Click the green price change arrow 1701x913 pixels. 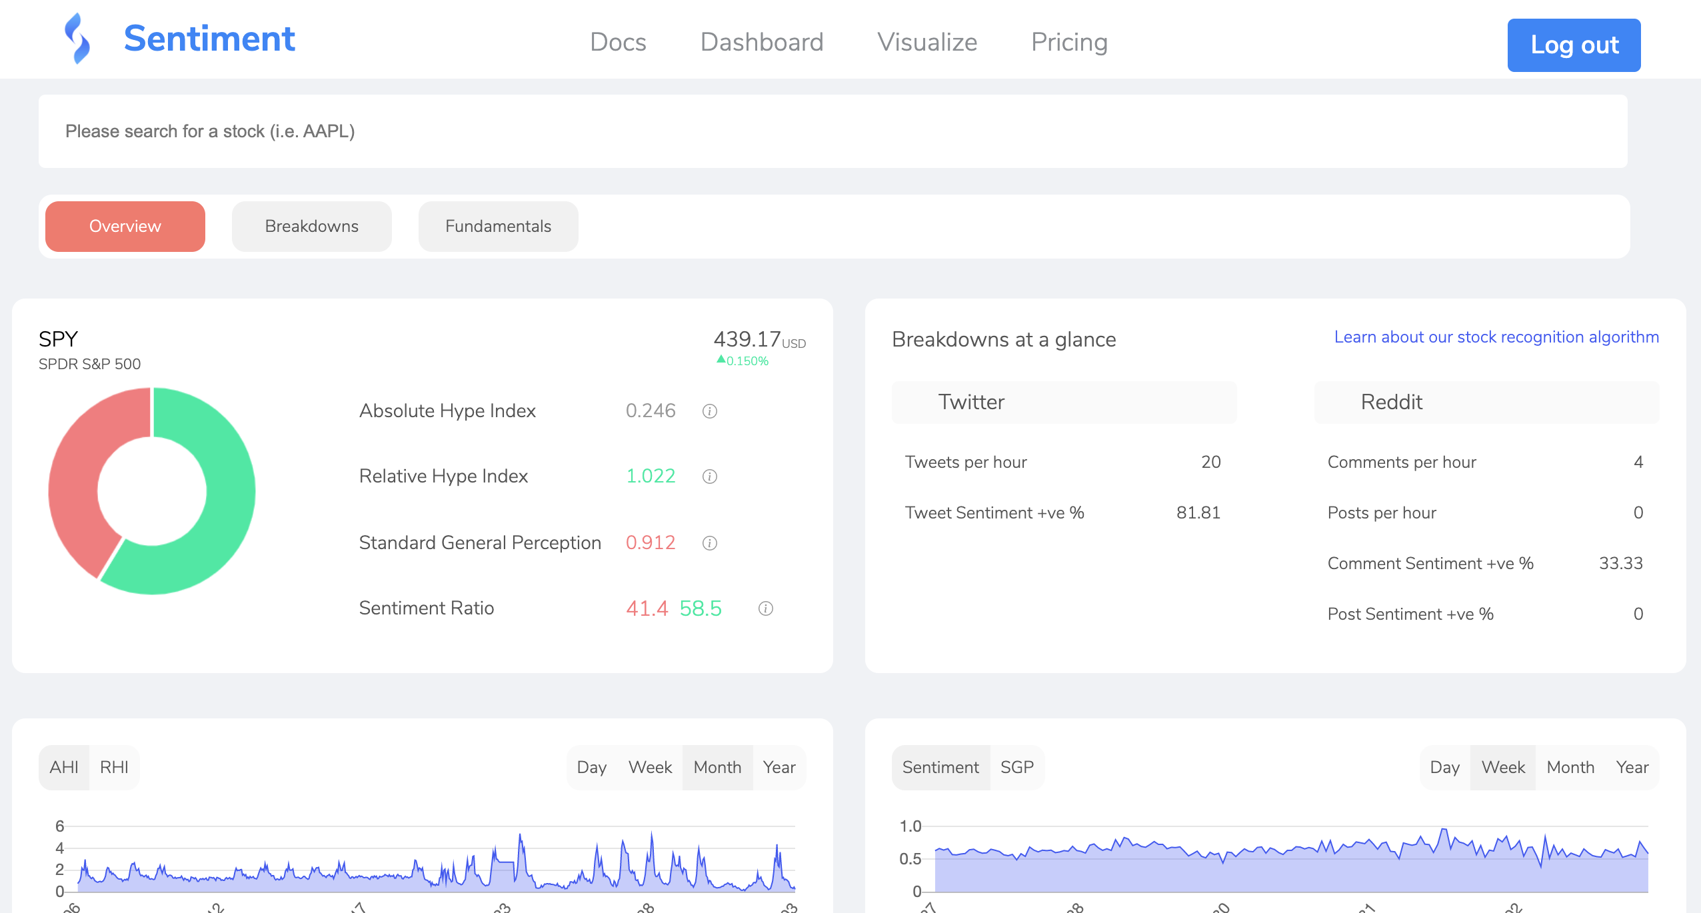(721, 360)
